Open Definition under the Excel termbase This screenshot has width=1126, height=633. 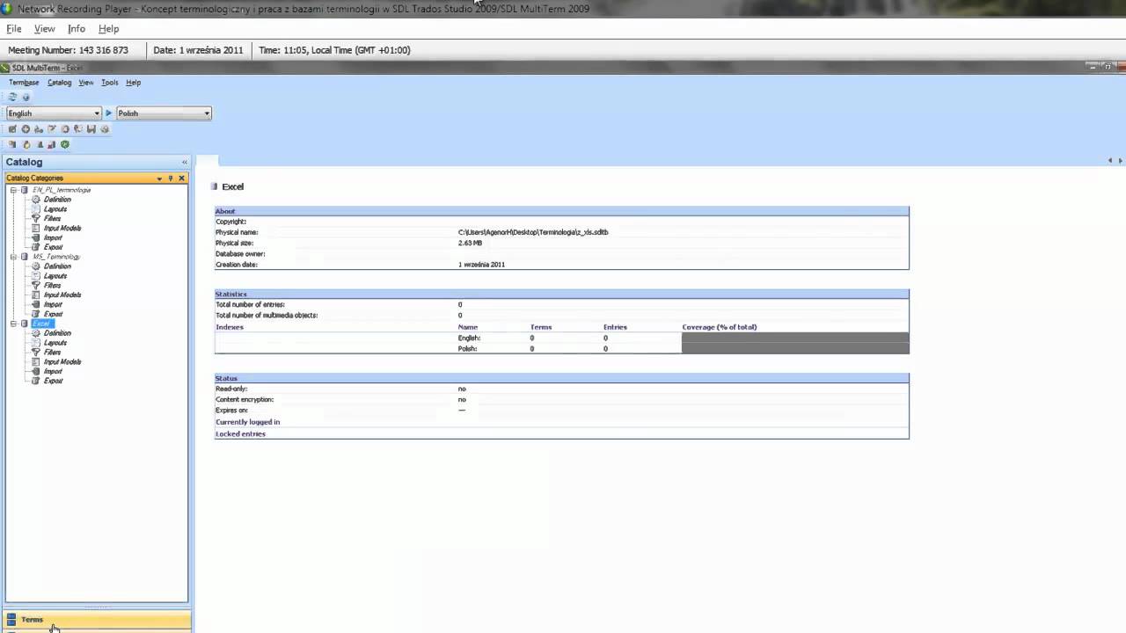tap(57, 333)
